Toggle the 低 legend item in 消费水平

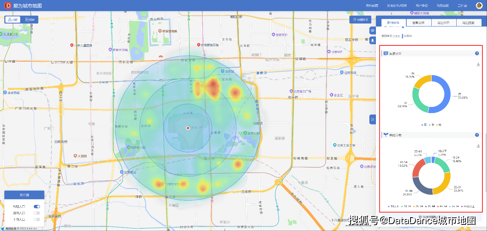pyautogui.click(x=439, y=125)
